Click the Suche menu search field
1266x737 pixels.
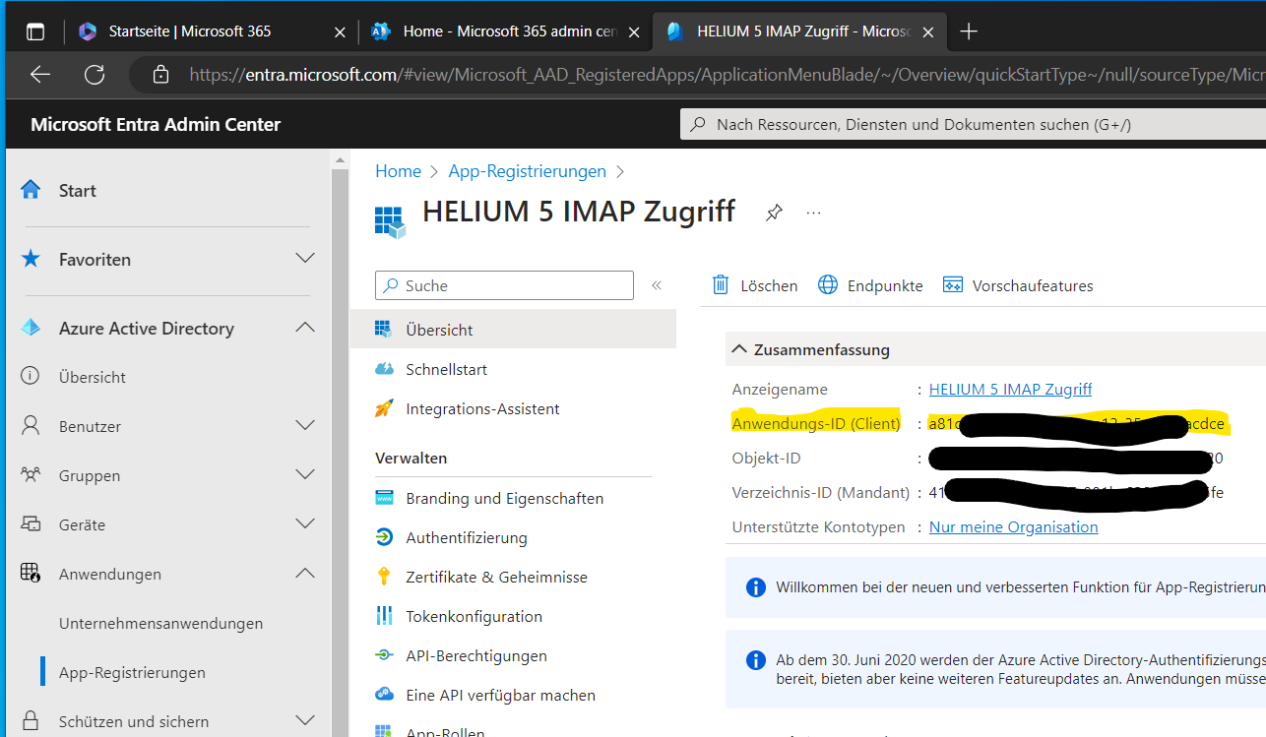click(x=512, y=285)
